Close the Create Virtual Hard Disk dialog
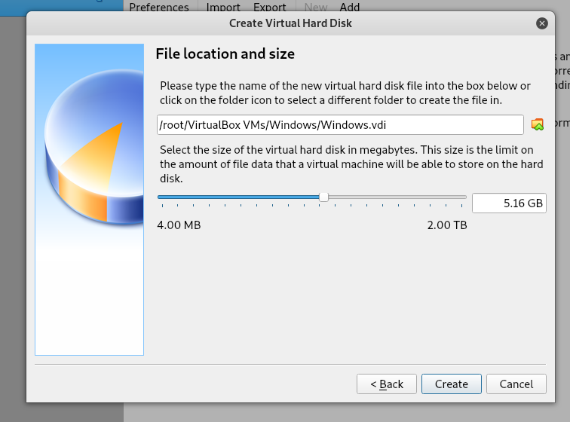 point(541,23)
